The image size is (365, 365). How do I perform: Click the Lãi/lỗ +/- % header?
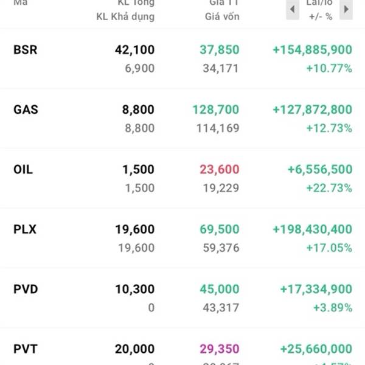pyautogui.click(x=319, y=9)
